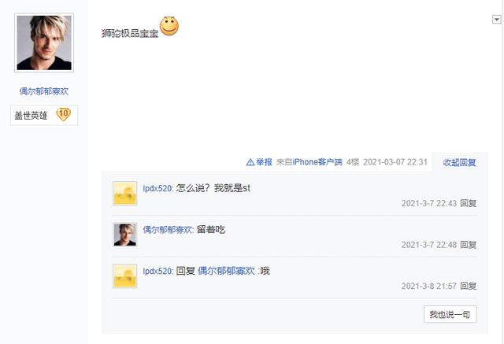
Task: Click the 我也说一句 button
Action: pos(450,314)
